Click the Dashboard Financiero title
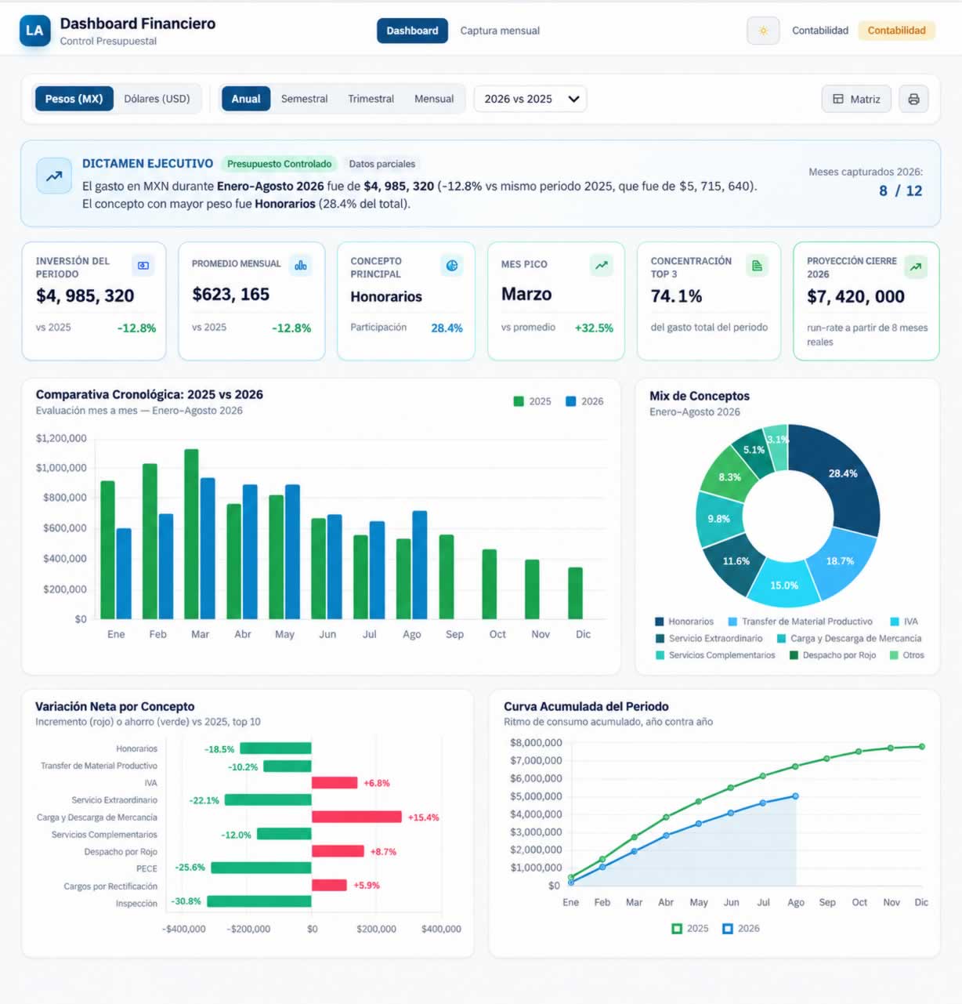The image size is (962, 1004). point(138,24)
